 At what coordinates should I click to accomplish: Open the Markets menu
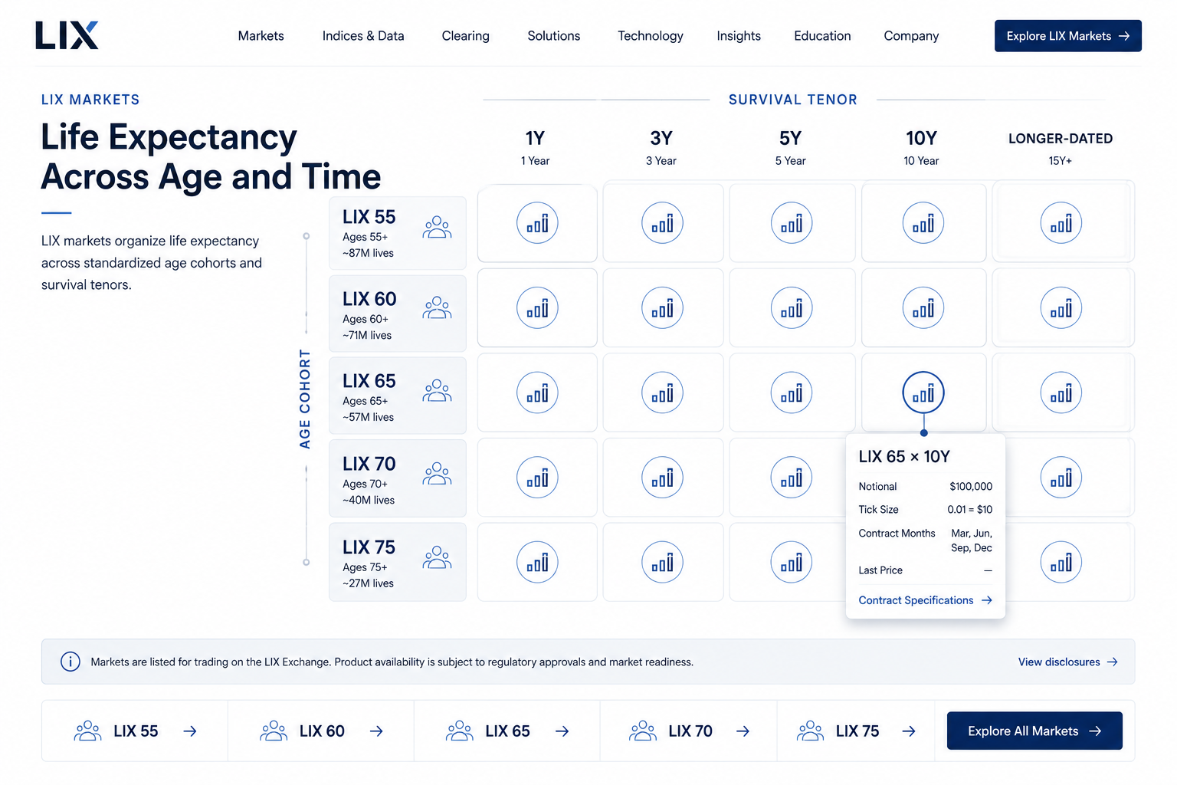[261, 36]
